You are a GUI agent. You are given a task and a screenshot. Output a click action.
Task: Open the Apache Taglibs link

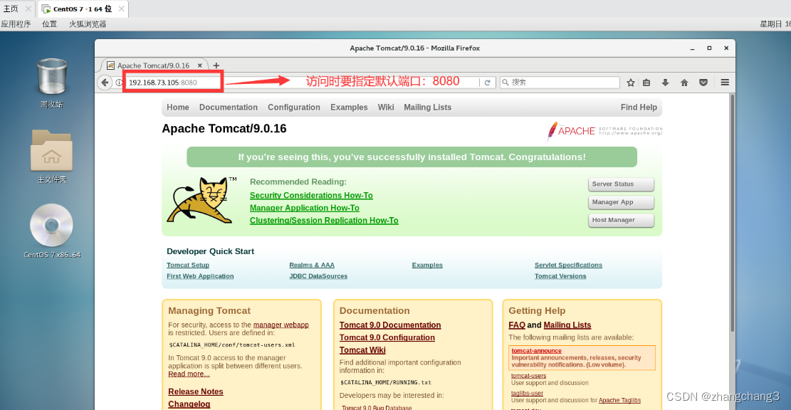(x=619, y=401)
